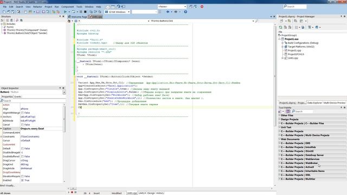
Task: Click the Object Inspector search field
Action: [x=33, y=101]
